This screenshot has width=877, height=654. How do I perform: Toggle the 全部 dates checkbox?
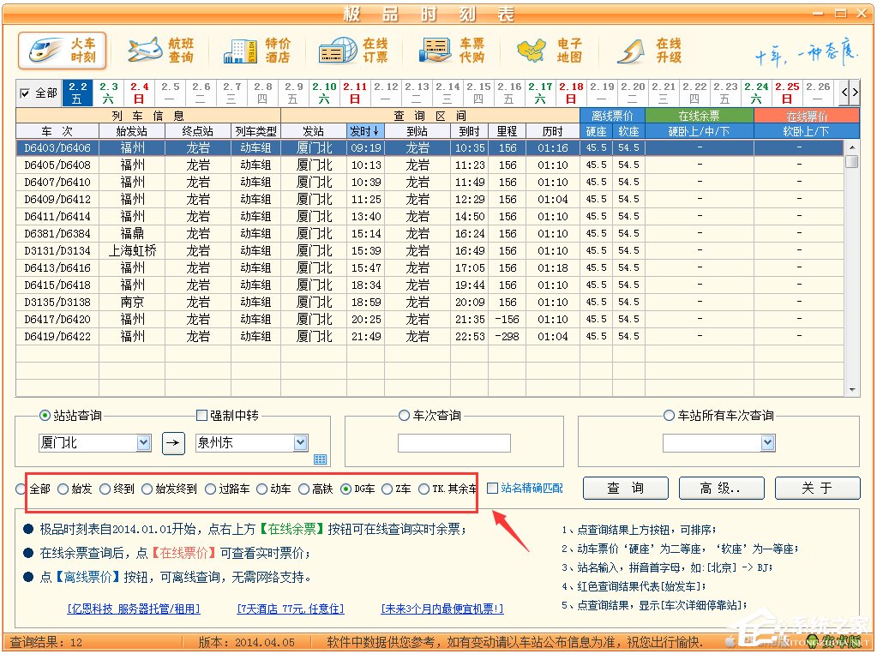(25, 93)
